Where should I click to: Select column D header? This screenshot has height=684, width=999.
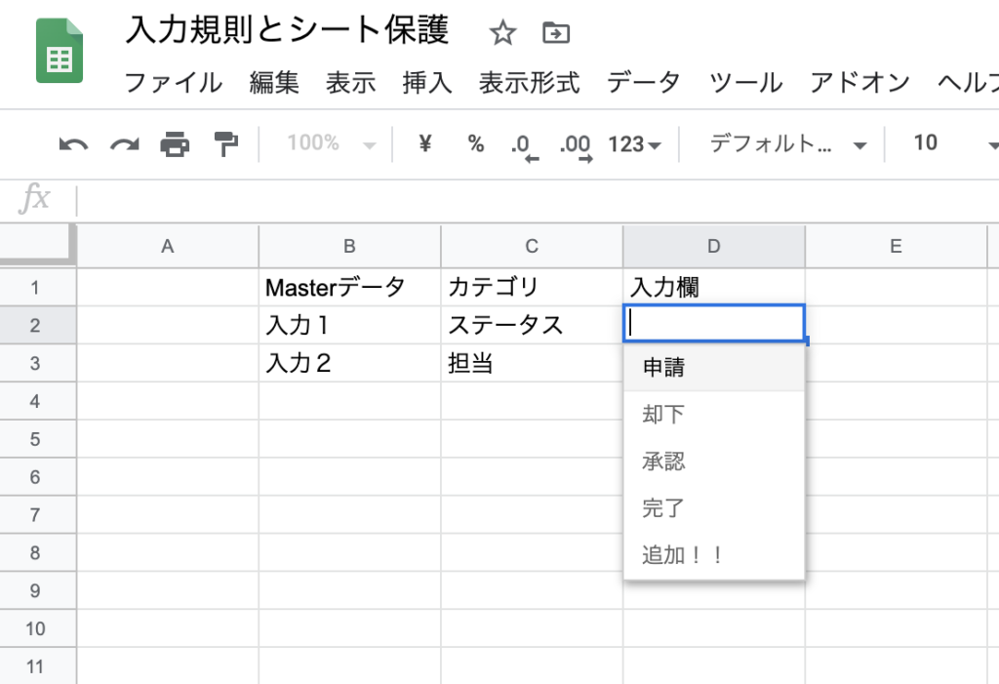pos(714,246)
